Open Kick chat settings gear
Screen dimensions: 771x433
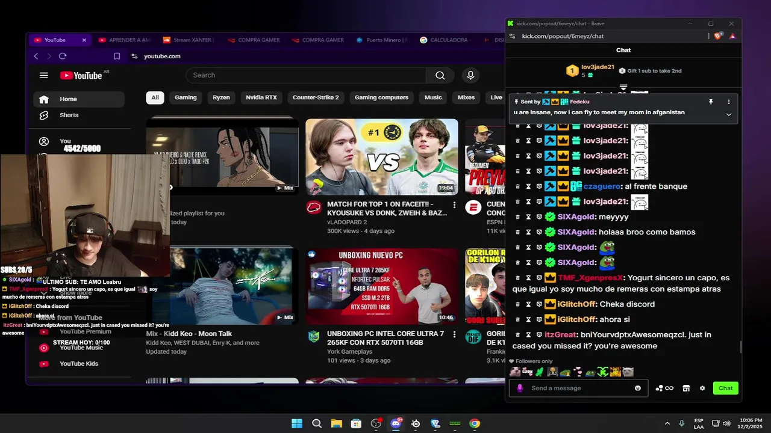point(702,388)
